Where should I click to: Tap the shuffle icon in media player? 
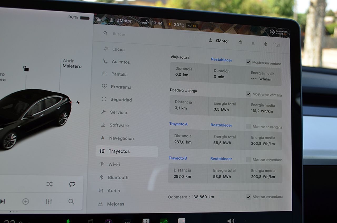49,184
